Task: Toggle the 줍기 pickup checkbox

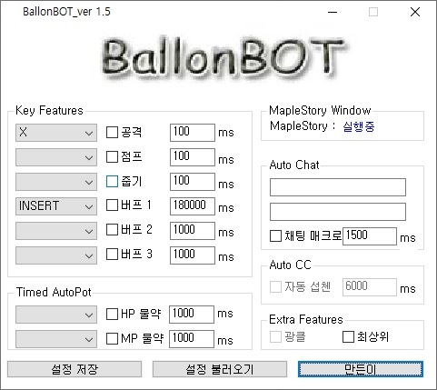Action: 112,182
